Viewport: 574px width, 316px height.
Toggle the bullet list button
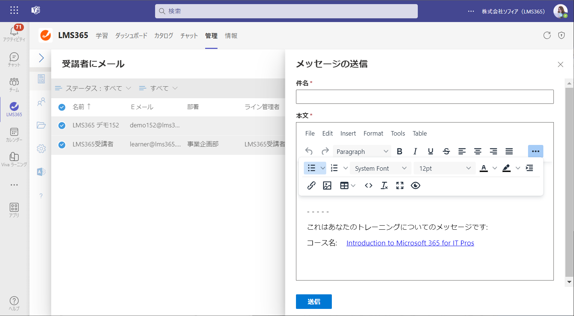(x=311, y=168)
